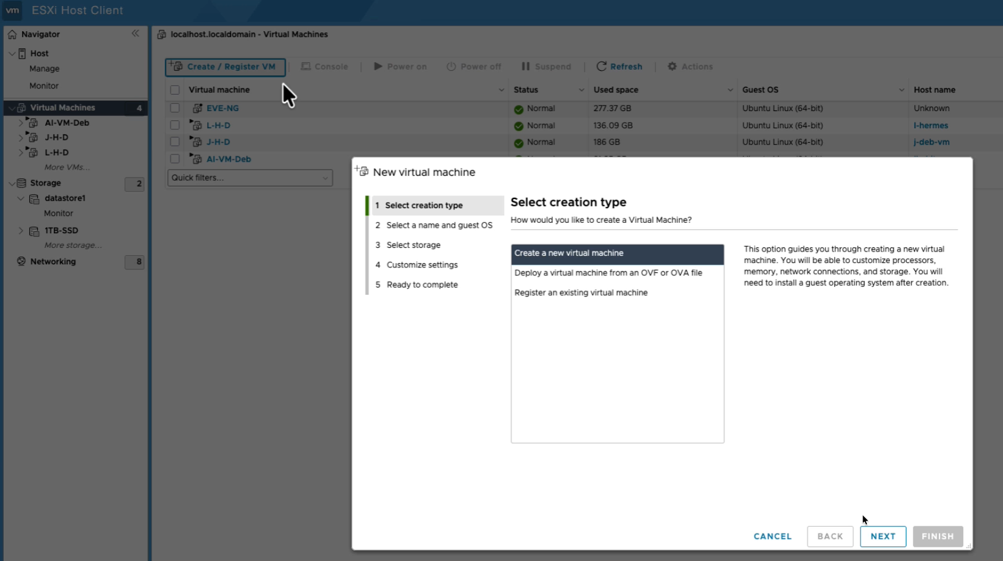
Task: Collapse the Host tree node
Action: coord(12,54)
